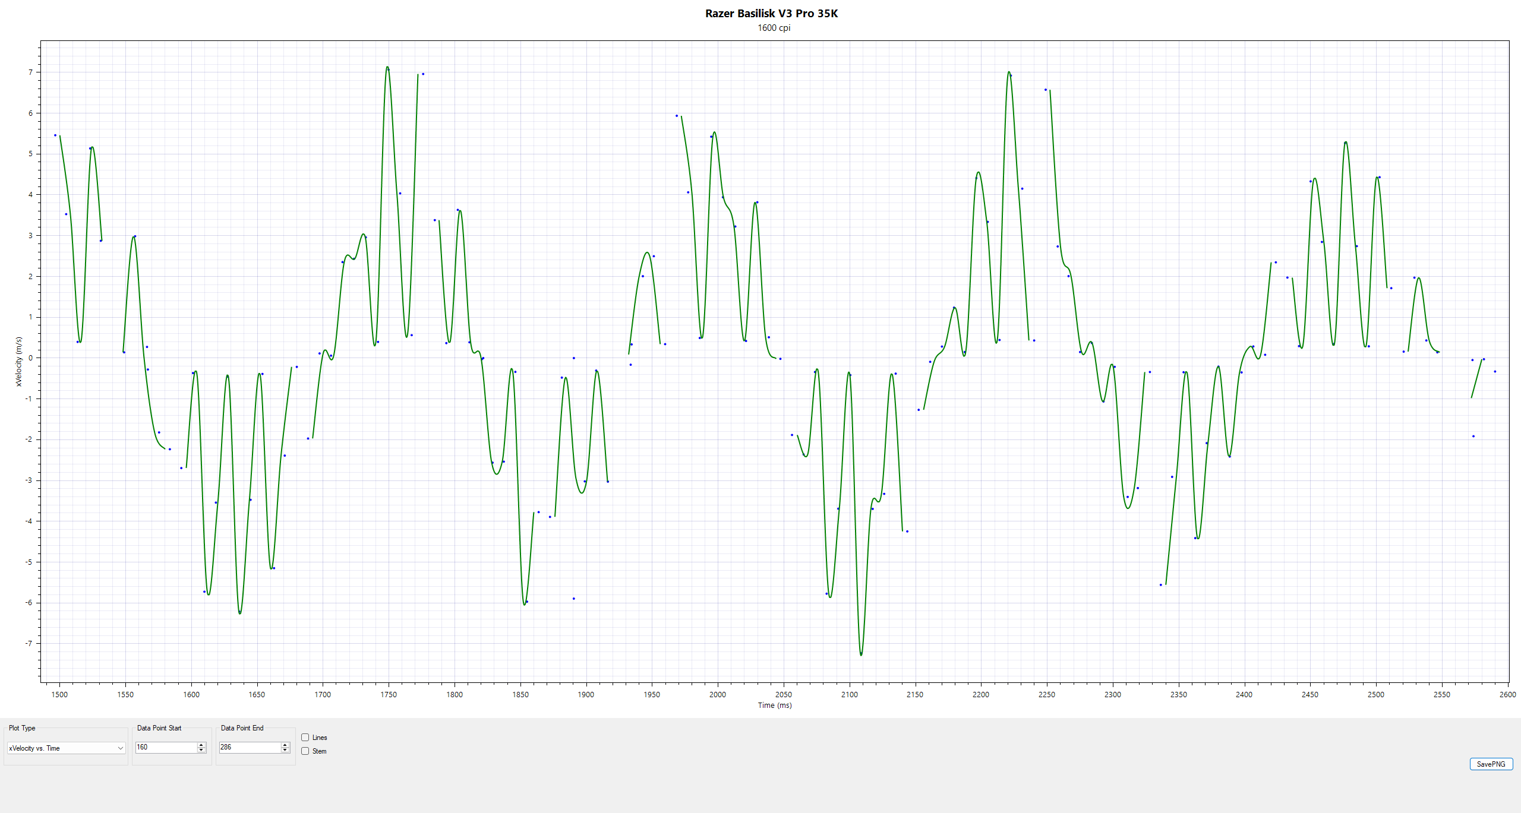Screen dimensions: 1521x813
Task: Focus the Data Point End field
Action: [250, 747]
